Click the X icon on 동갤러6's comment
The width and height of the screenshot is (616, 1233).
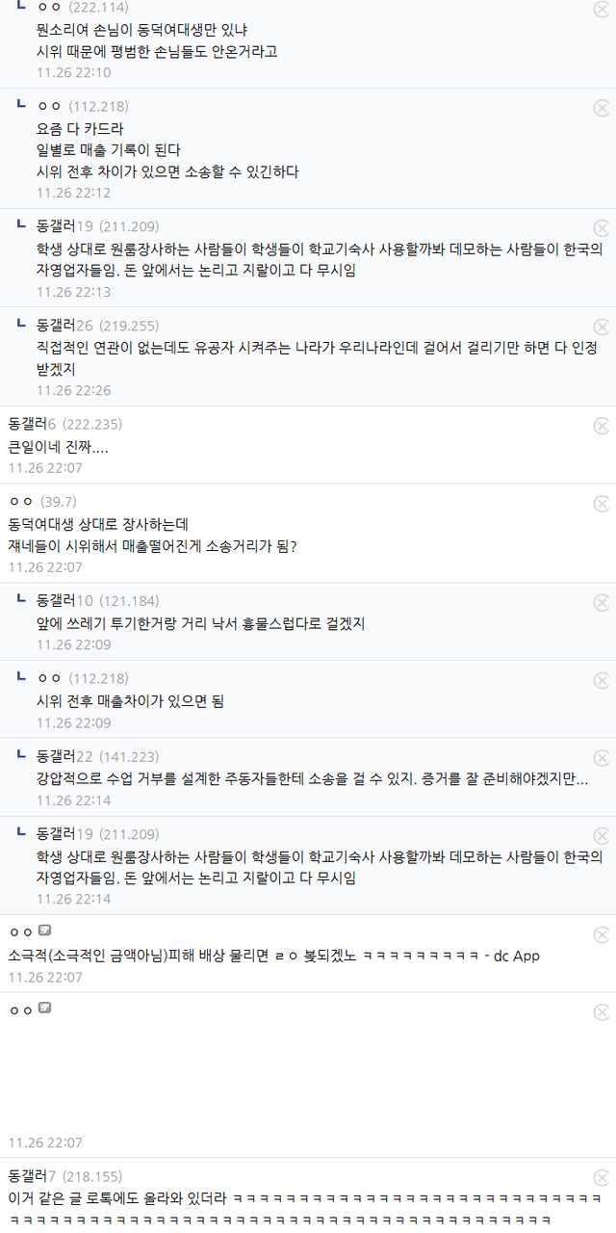(602, 426)
